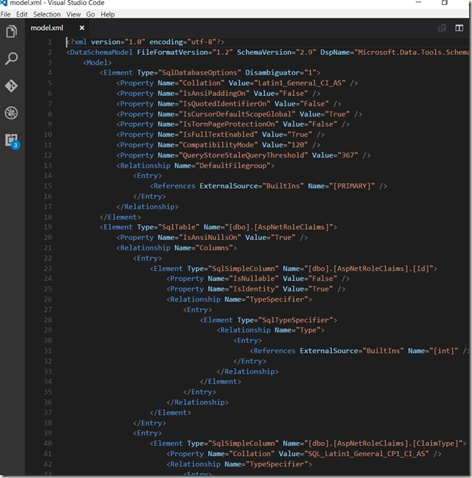Open the Debug view in activity bar
472x478 pixels.
11,113
